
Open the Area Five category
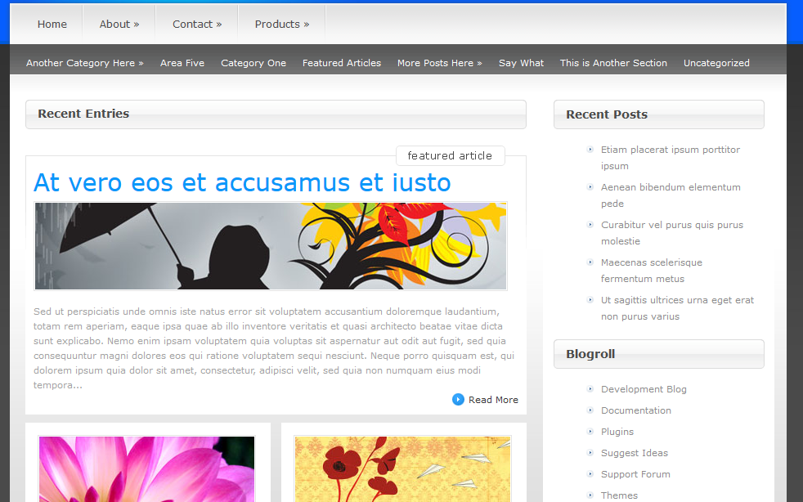pos(182,63)
